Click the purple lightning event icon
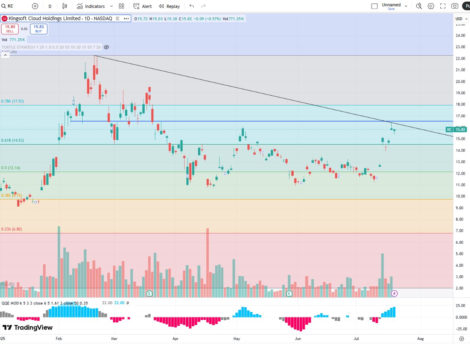Viewport: 470px width, 344px height. pos(394,293)
